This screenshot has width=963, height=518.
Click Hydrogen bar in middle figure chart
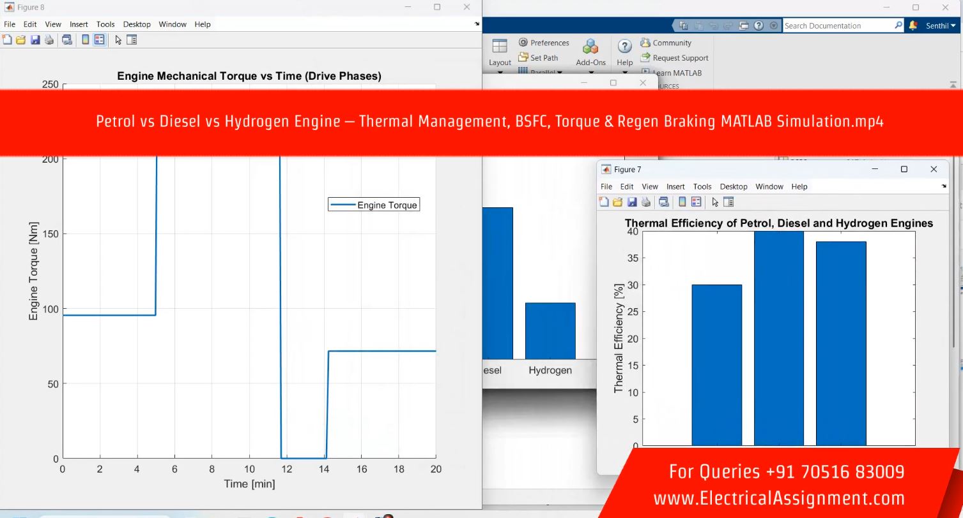pyautogui.click(x=550, y=331)
